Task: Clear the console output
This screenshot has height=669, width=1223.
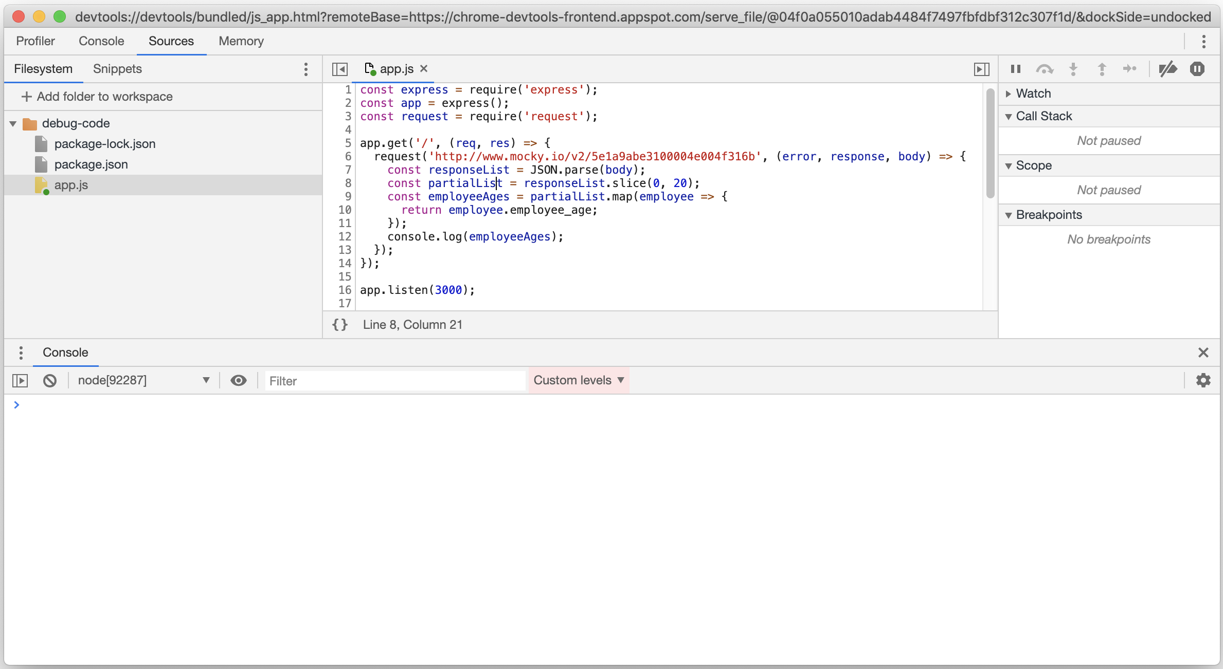Action: [x=50, y=381]
